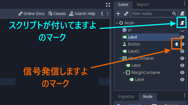188x105 pixels.
Task: Select the Label2 node
Action: 134,51
